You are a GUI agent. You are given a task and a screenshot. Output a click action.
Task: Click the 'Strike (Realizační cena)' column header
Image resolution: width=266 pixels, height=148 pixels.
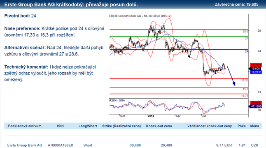pos(121,126)
